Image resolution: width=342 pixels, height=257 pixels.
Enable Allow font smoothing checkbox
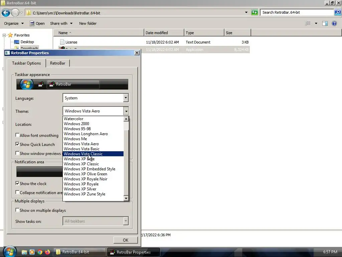17,135
